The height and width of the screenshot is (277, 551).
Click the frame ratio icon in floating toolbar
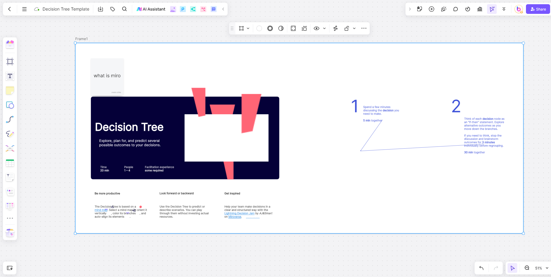coord(241,28)
